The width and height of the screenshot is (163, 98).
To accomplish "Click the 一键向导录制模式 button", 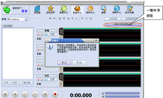I will 123,25.
